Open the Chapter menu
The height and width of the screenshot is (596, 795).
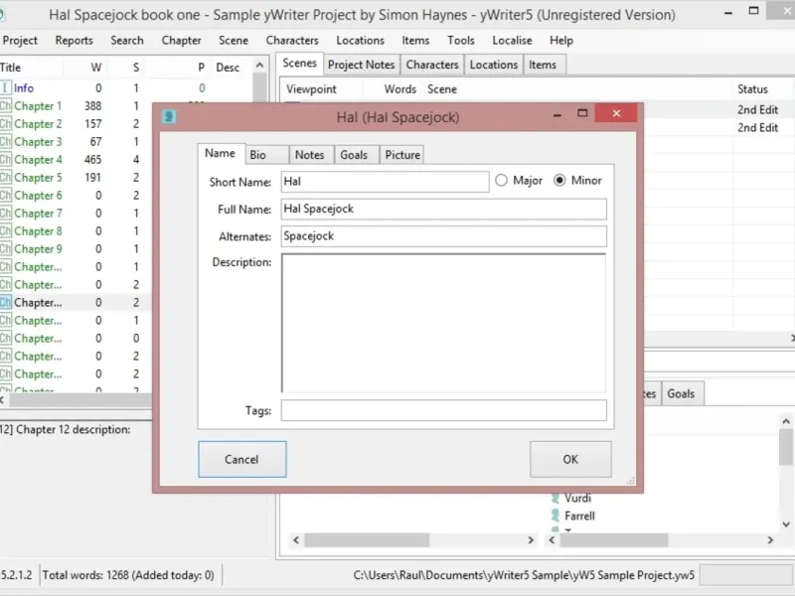tap(181, 41)
